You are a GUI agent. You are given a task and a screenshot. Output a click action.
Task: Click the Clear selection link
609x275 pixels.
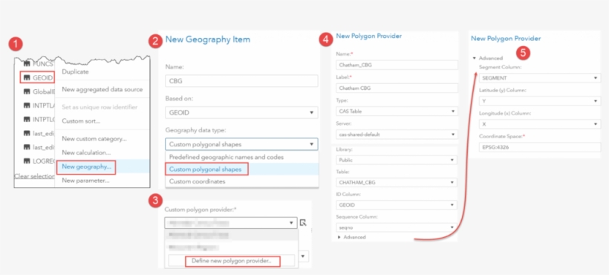point(34,176)
